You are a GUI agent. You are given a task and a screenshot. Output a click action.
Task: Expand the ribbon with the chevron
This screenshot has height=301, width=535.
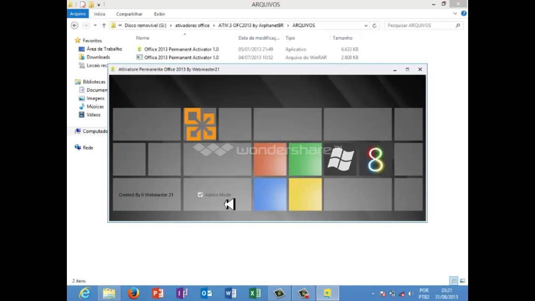click(x=455, y=13)
